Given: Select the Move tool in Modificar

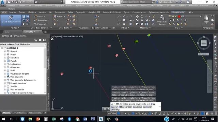Looking at the screenshot, I should pyautogui.click(x=137, y=16).
